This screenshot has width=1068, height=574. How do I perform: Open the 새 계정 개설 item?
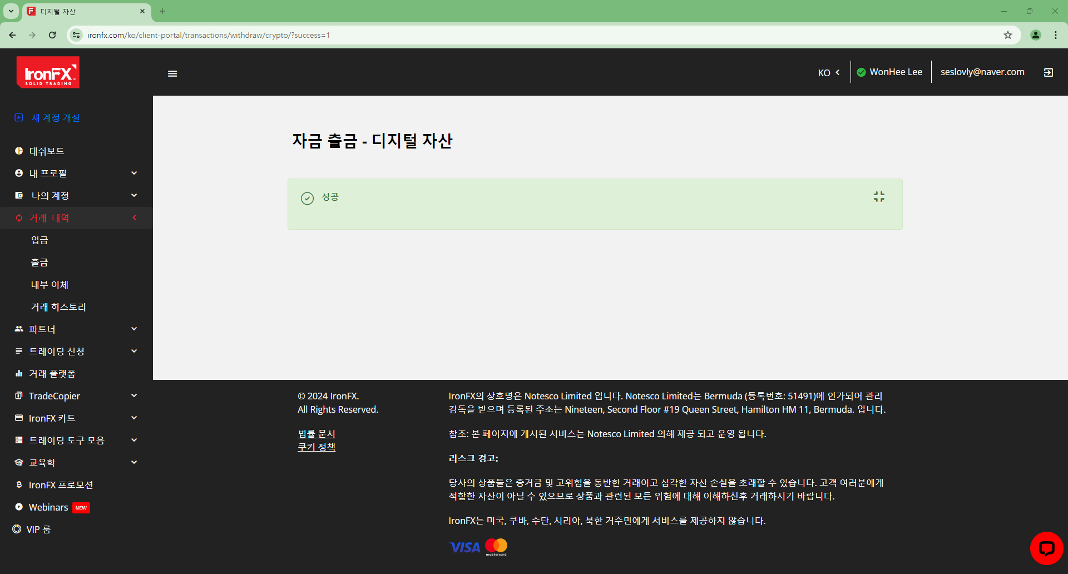pos(55,118)
